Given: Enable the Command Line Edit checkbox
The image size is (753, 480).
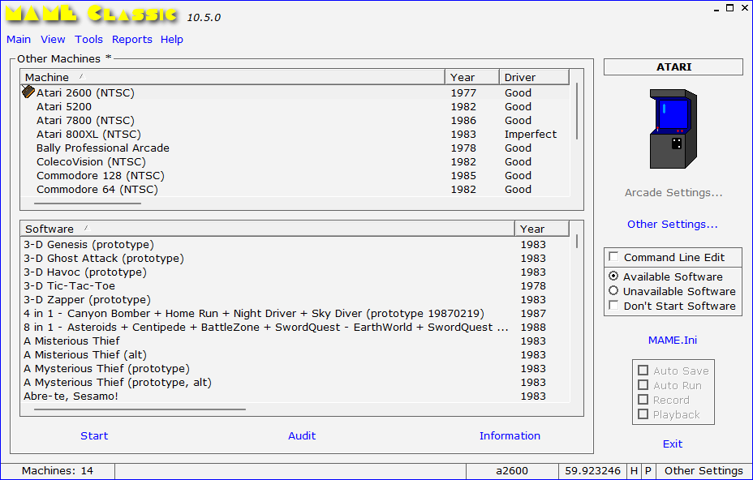Looking at the screenshot, I should pyautogui.click(x=614, y=256).
